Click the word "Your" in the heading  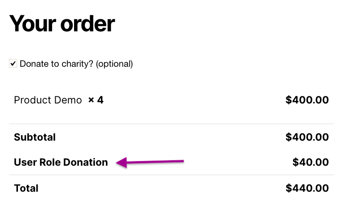[31, 24]
